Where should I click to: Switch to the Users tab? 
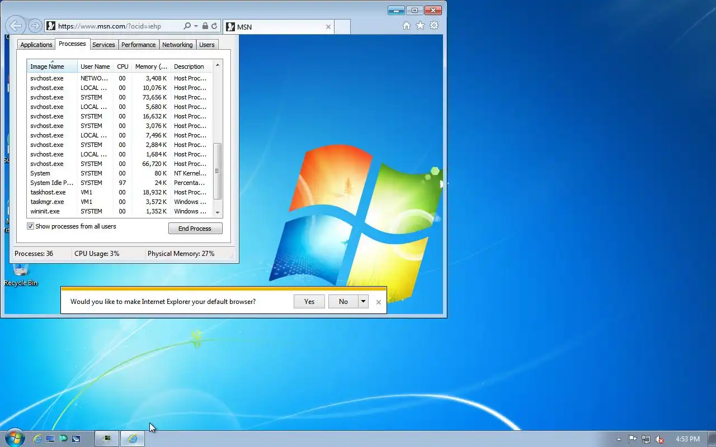[207, 45]
